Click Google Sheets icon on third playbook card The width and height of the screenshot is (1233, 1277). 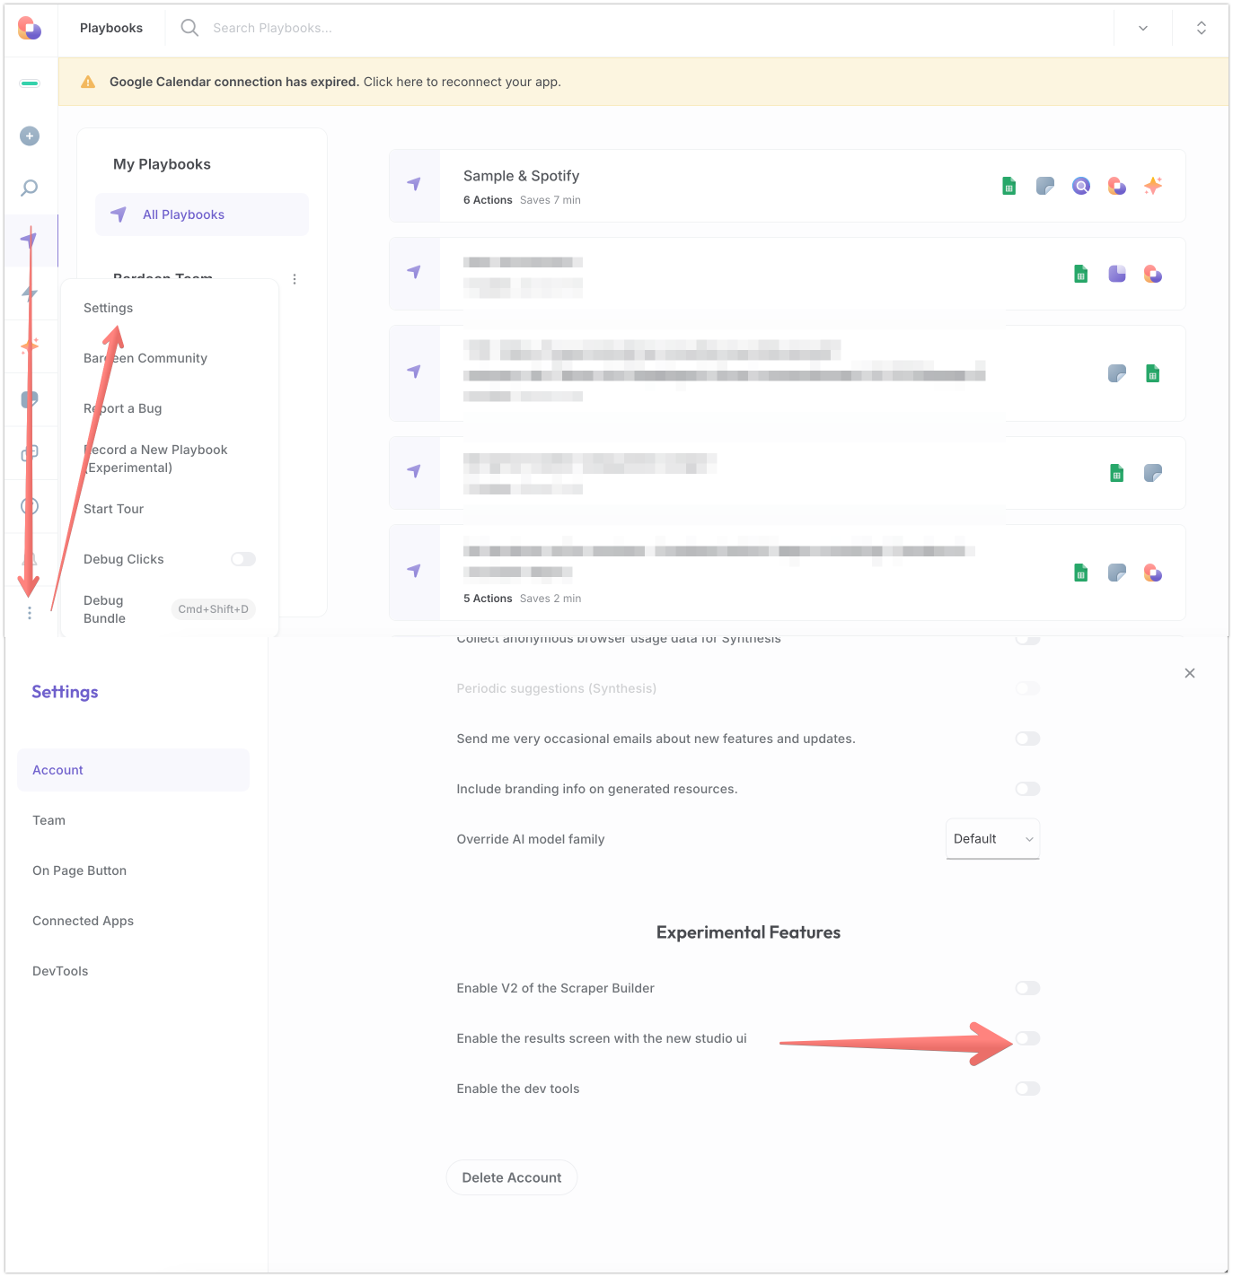pos(1153,373)
